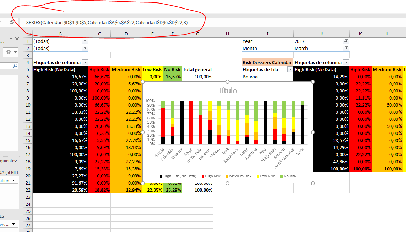The width and height of the screenshot is (406, 232).
Task: Click cell B21 showing 91,67%
Action: point(60,183)
